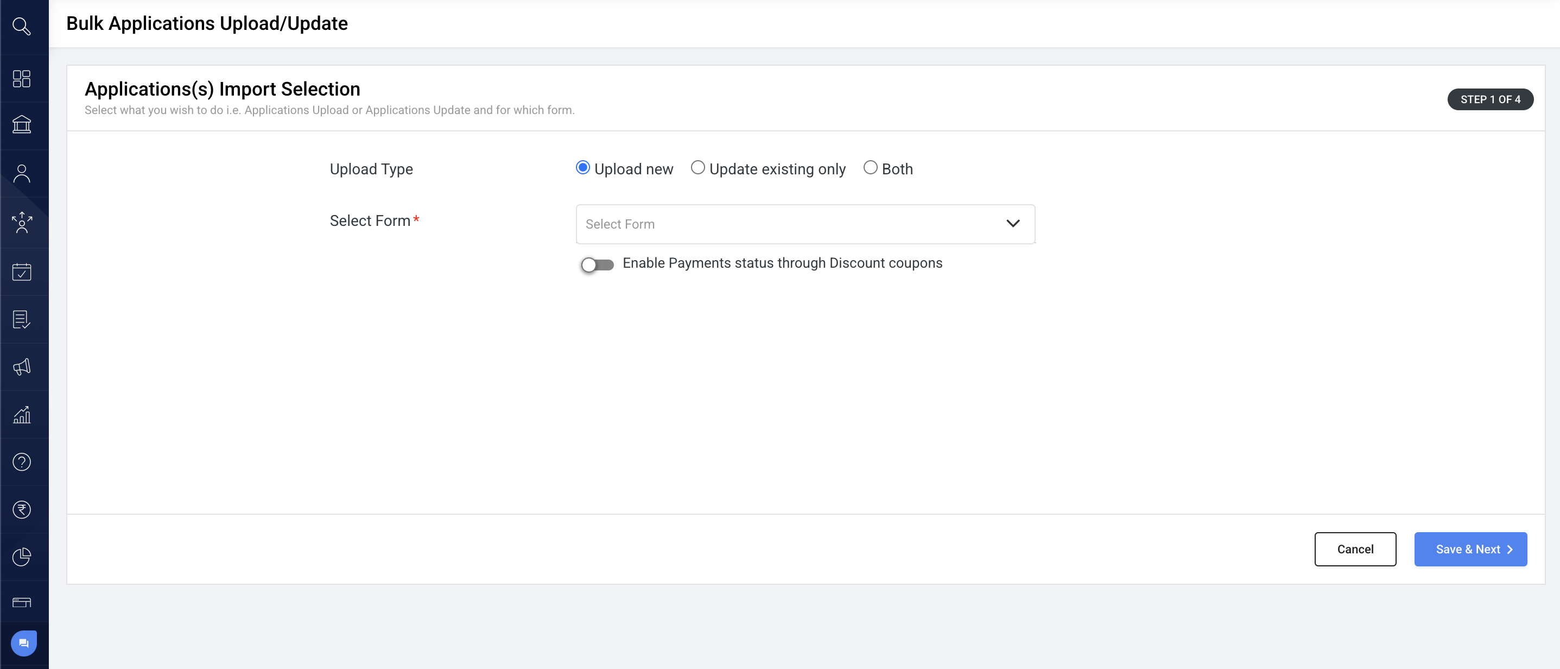Select the Upload new radio option
This screenshot has width=1560, height=669.
pyautogui.click(x=582, y=168)
